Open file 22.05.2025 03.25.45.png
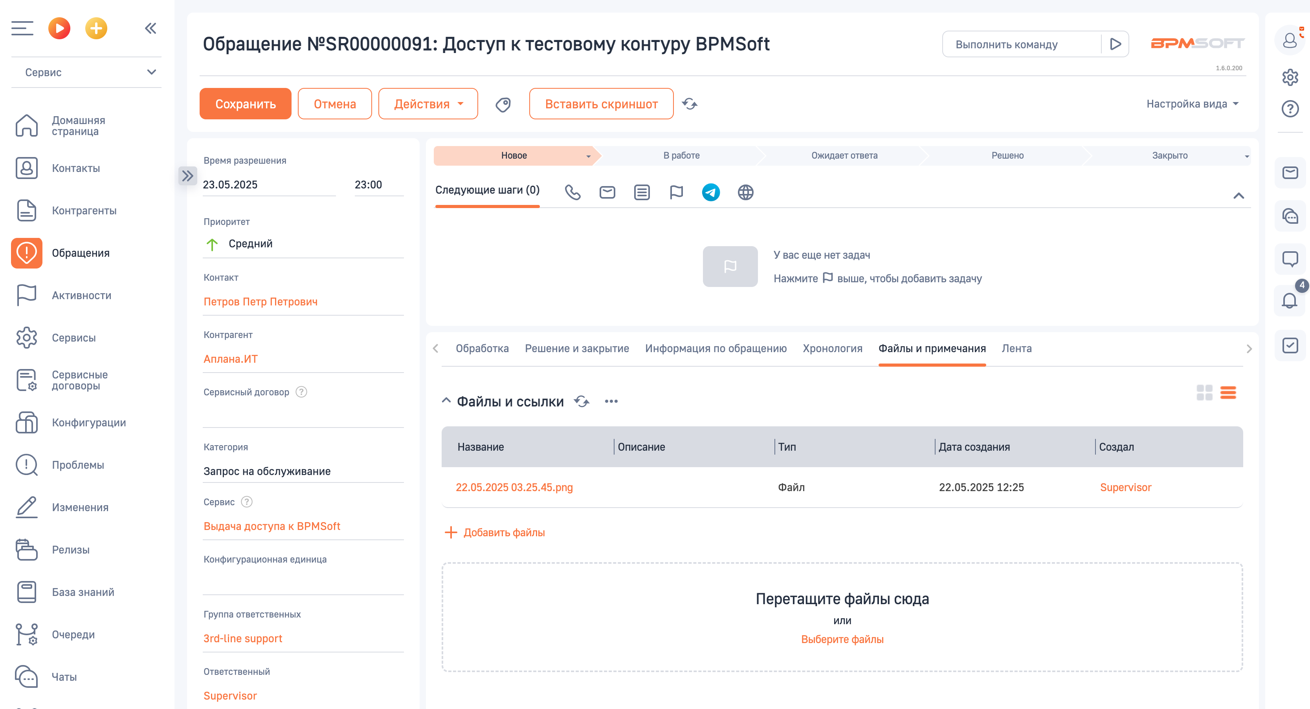This screenshot has width=1310, height=709. [514, 488]
